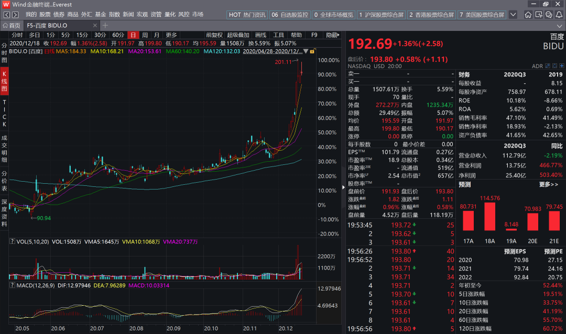
Task: Open the 画线 drawing tool
Action: (x=260, y=35)
